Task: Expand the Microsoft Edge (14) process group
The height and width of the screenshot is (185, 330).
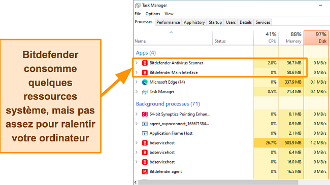Action: 137,82
